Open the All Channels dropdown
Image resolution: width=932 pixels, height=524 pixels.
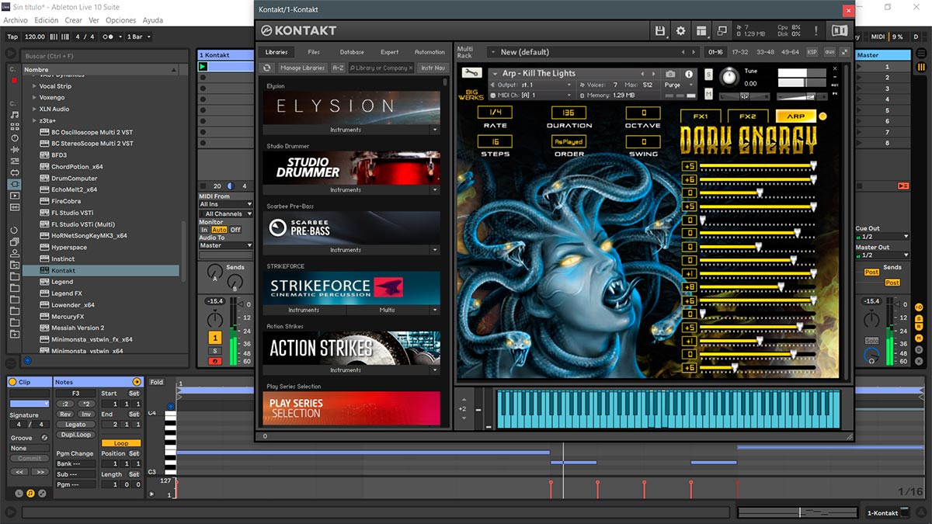(226, 214)
